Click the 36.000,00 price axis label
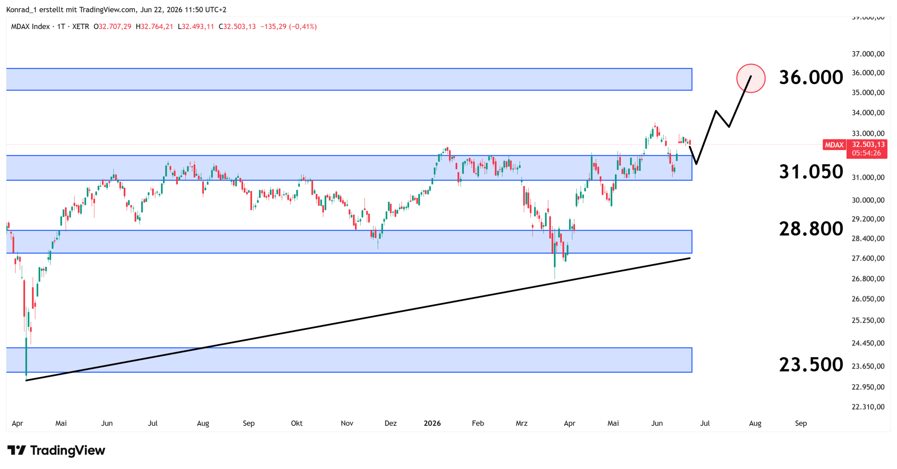This screenshot has width=897, height=469. pyautogui.click(x=868, y=73)
